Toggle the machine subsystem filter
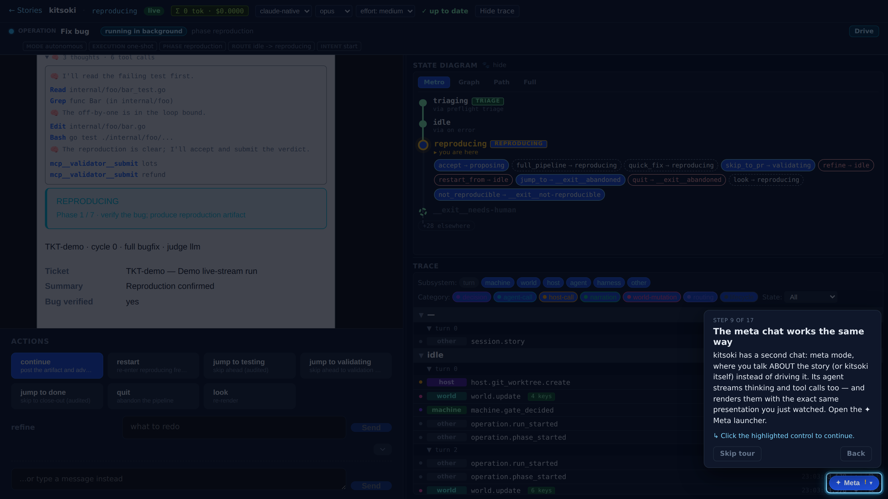888x499 pixels. [498, 283]
